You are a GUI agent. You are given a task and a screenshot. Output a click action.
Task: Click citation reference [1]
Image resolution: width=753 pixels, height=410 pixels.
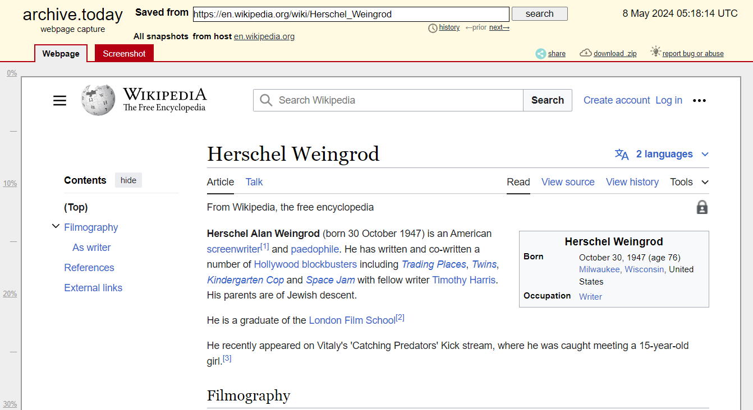pyautogui.click(x=265, y=246)
